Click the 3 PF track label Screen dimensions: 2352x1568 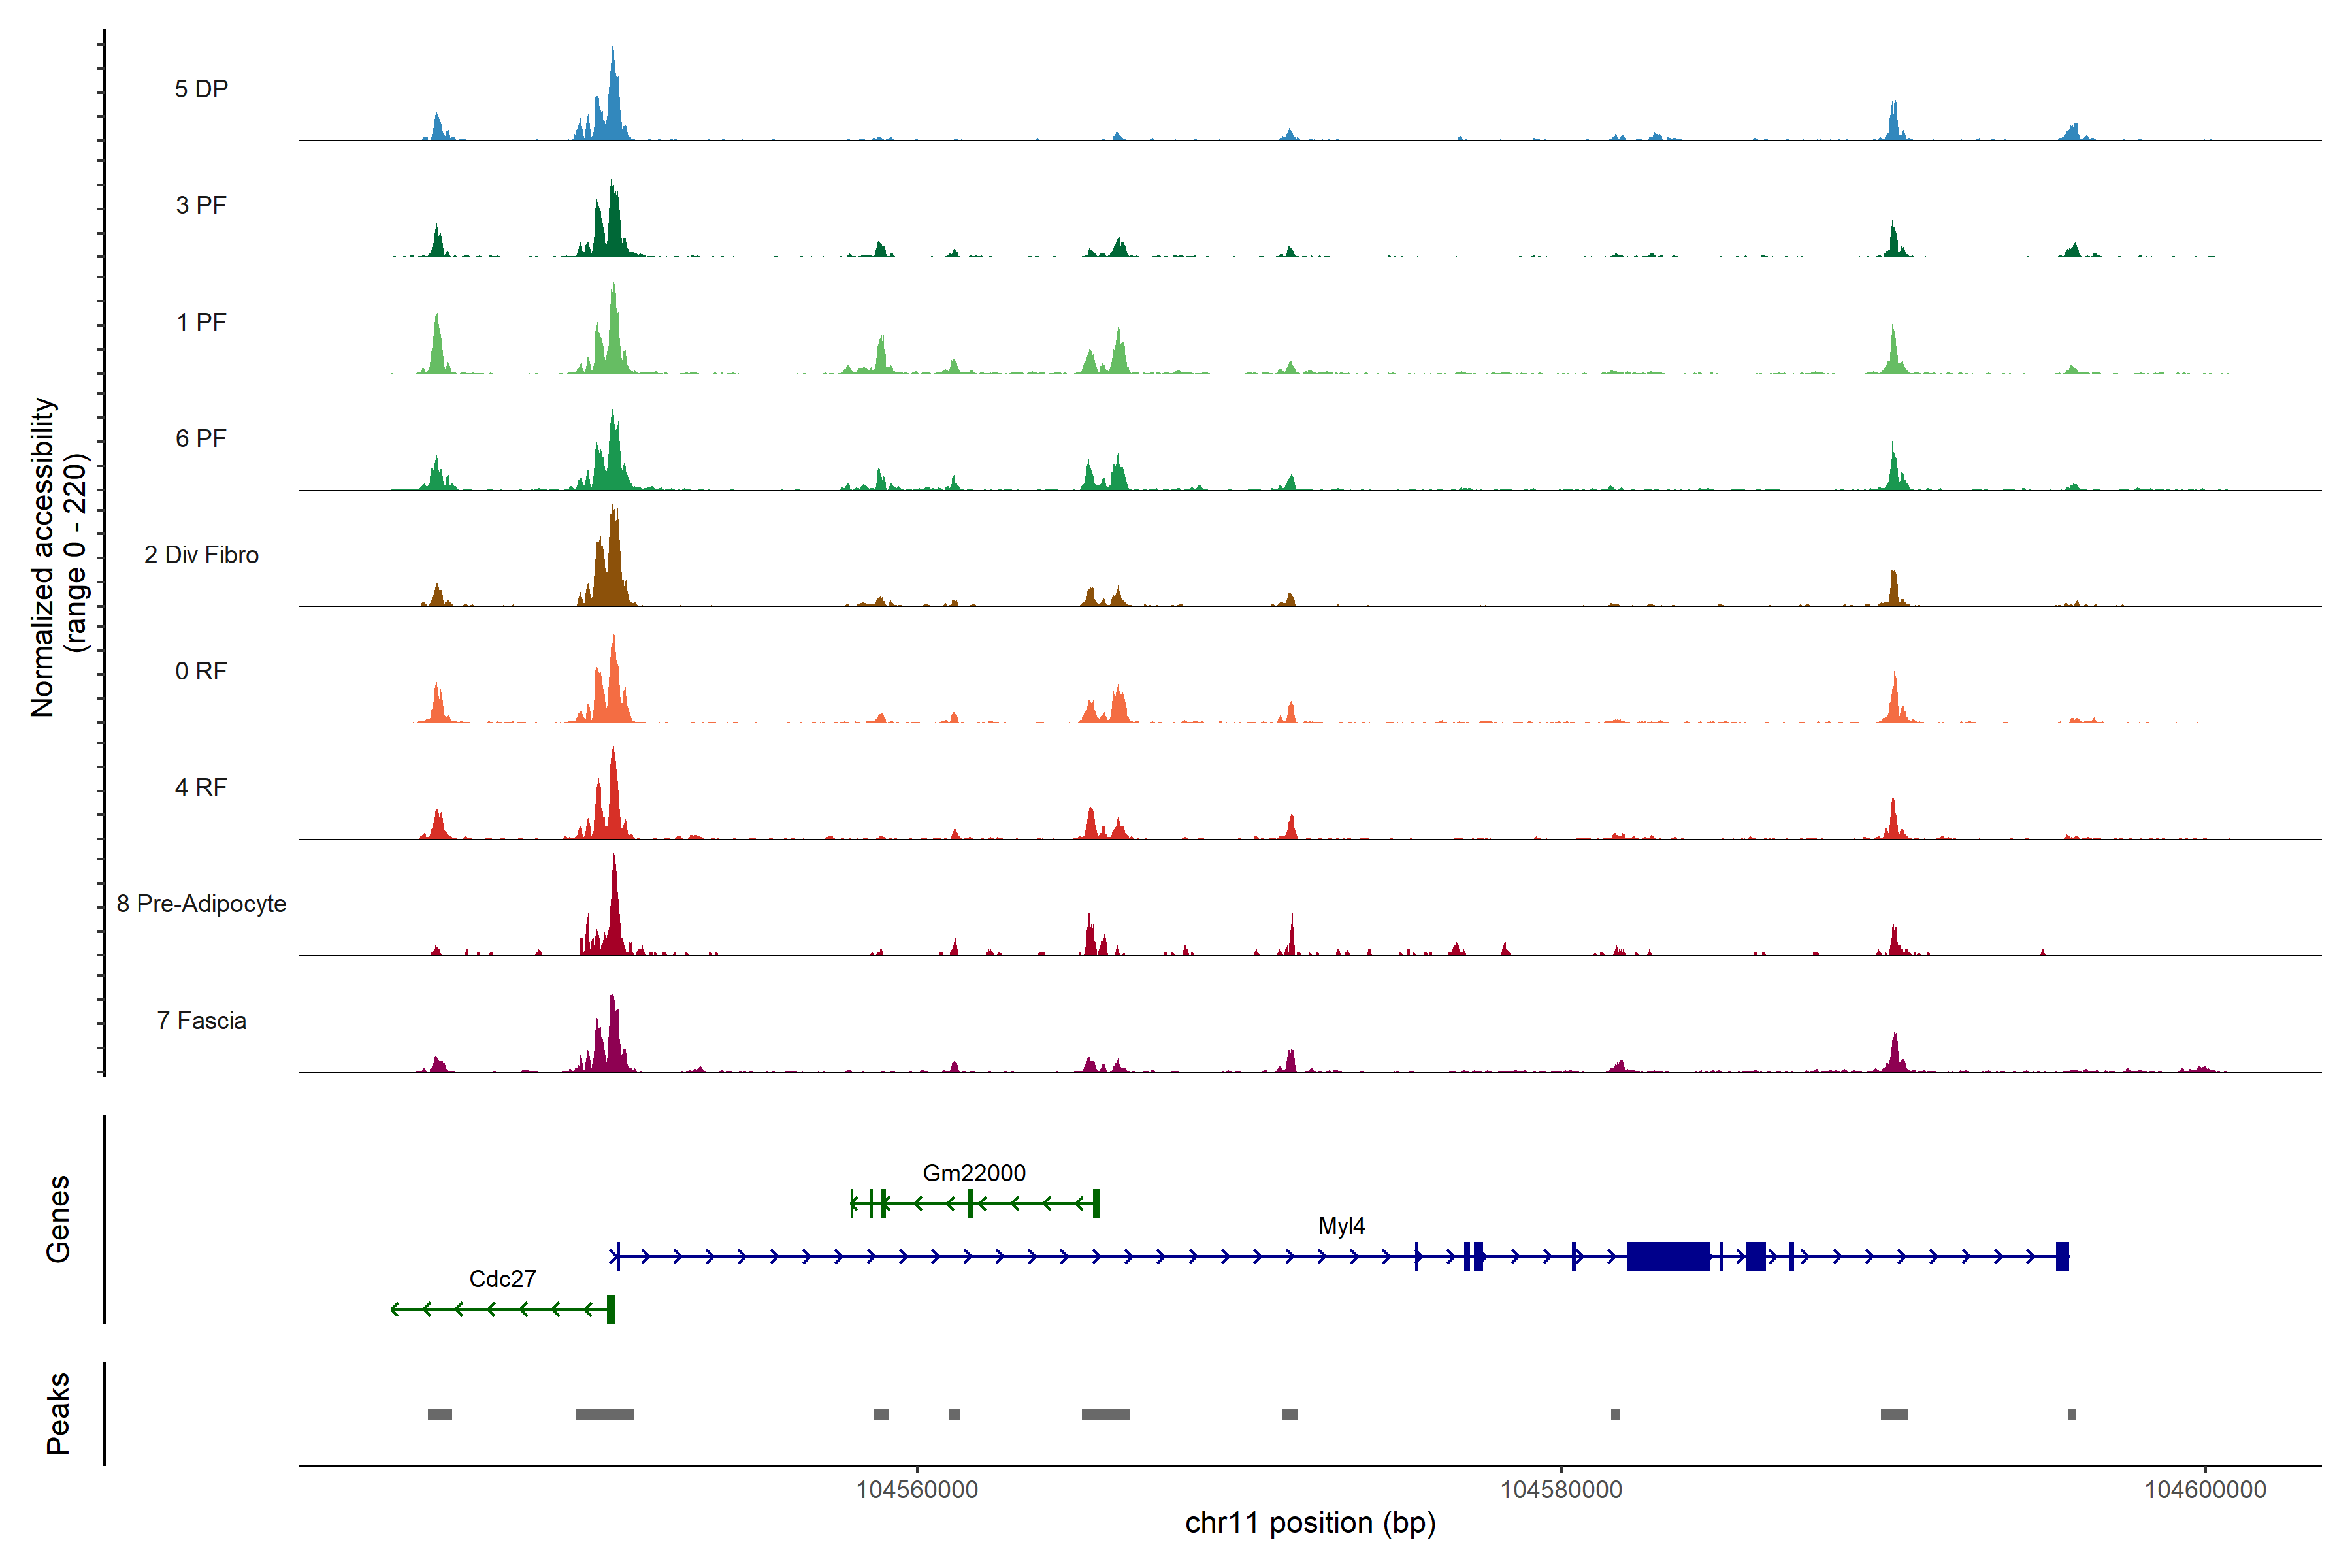click(x=201, y=205)
